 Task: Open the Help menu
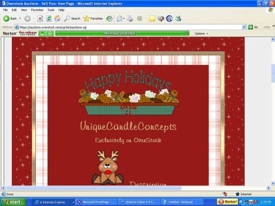61,10
